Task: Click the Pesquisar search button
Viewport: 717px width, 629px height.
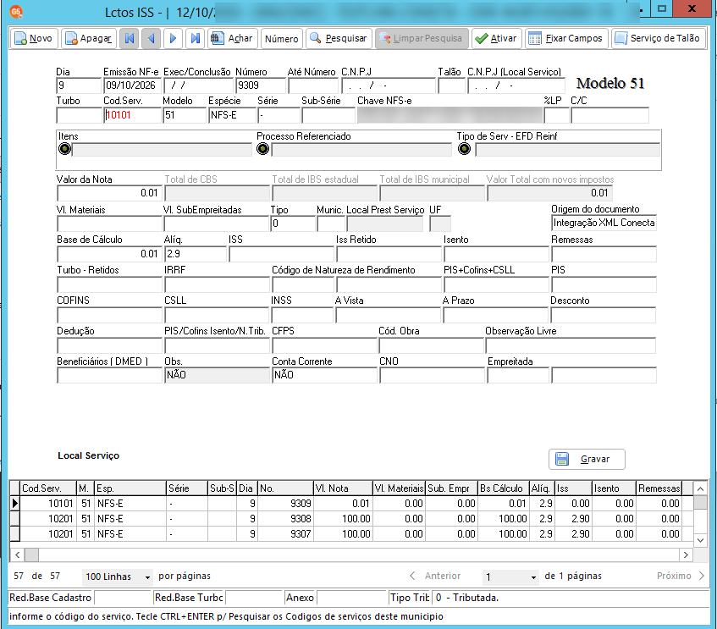Action: (339, 38)
